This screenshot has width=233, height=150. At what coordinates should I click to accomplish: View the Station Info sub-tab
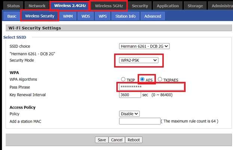[x=126, y=16]
